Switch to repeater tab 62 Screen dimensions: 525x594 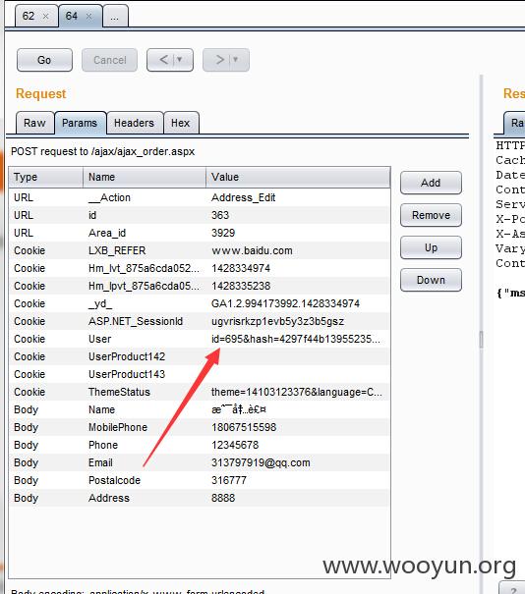tap(29, 16)
